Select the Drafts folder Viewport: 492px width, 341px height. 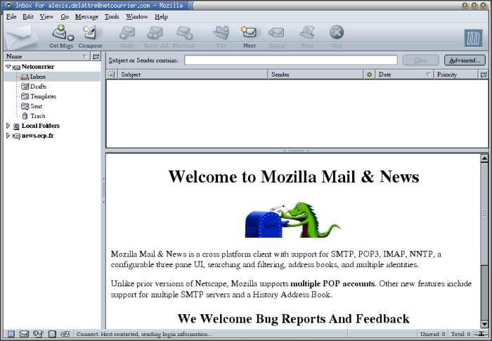52,86
